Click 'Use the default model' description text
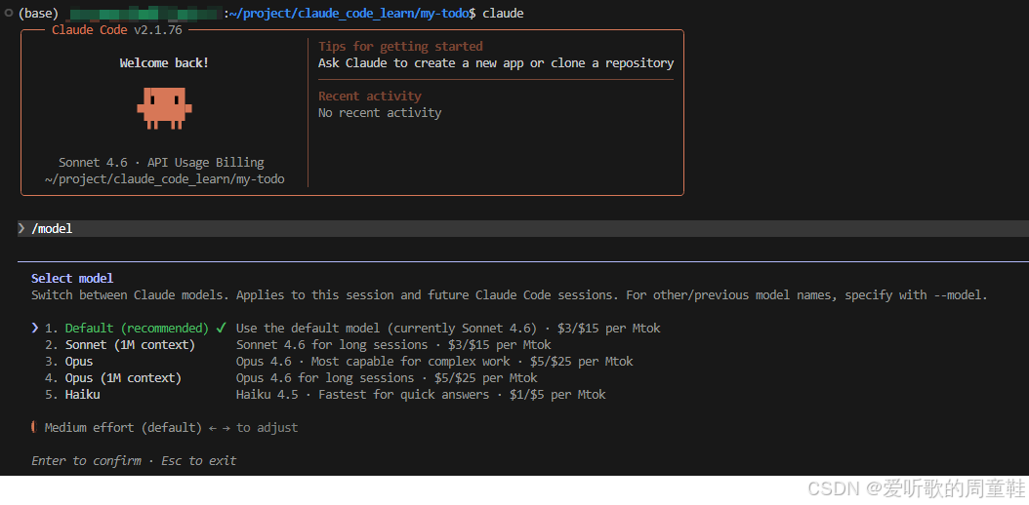The width and height of the screenshot is (1029, 505). (448, 329)
